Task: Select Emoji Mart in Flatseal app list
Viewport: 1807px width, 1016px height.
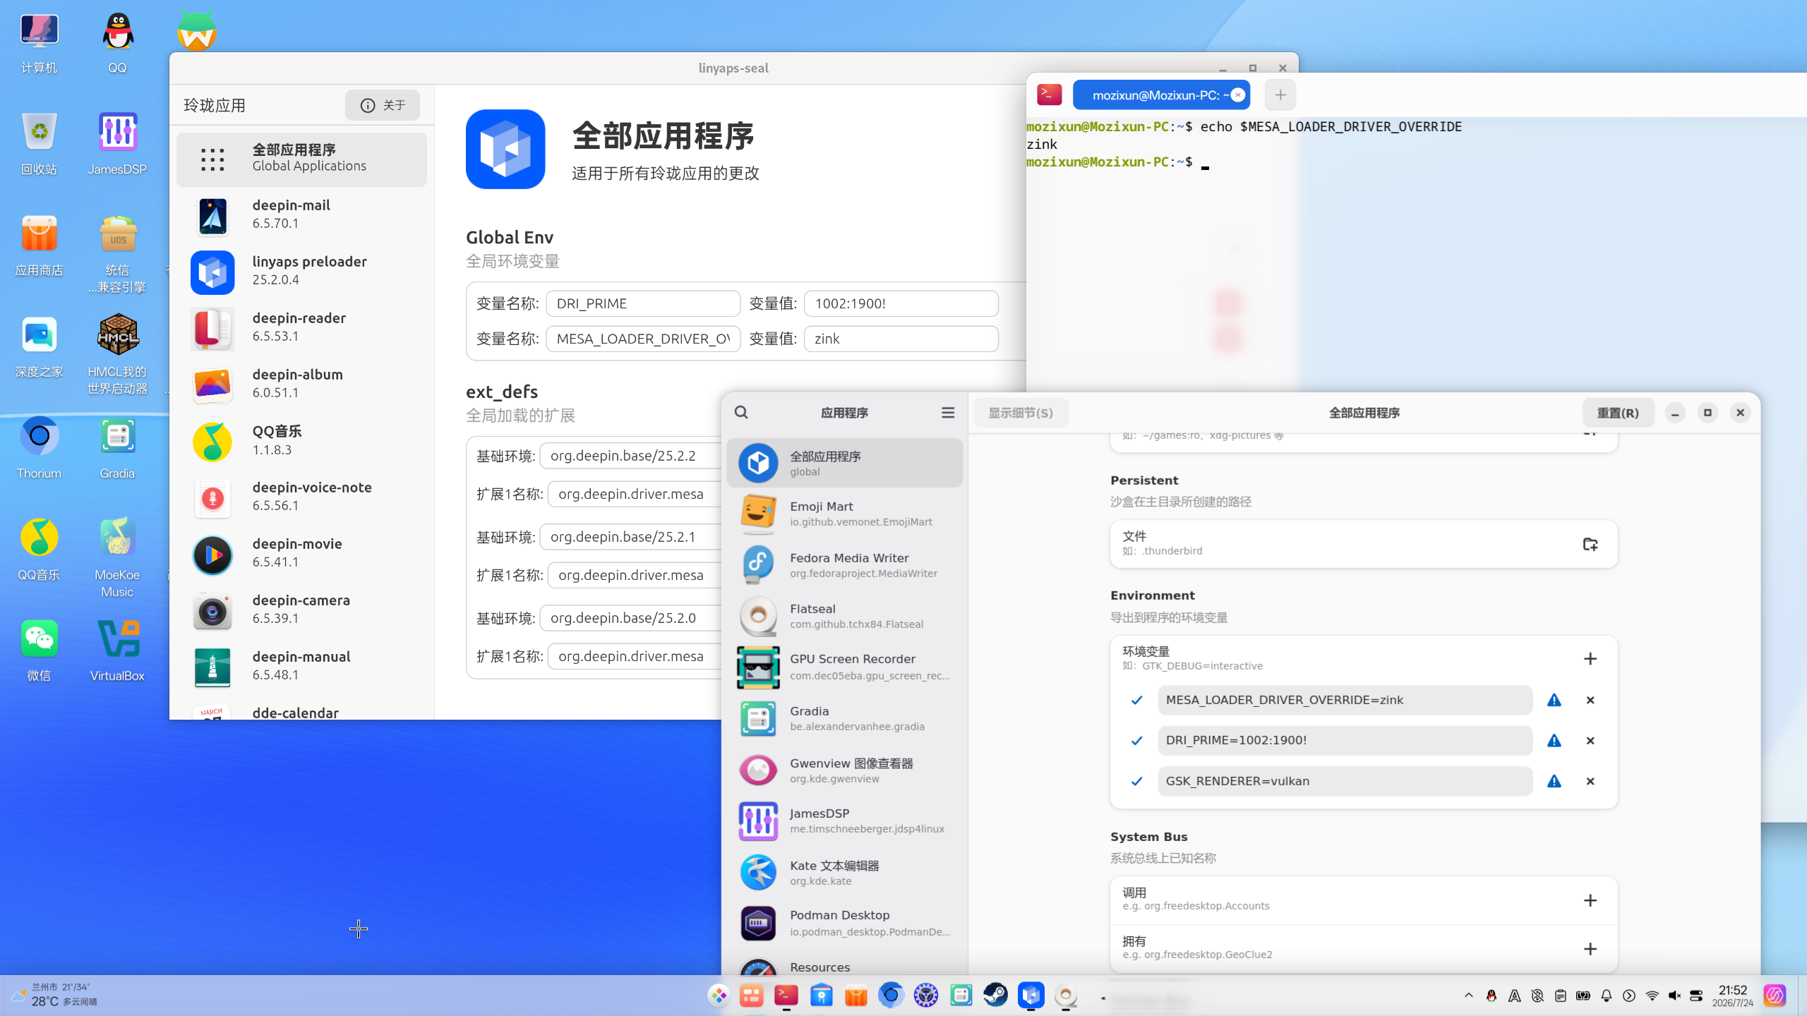Action: click(844, 514)
